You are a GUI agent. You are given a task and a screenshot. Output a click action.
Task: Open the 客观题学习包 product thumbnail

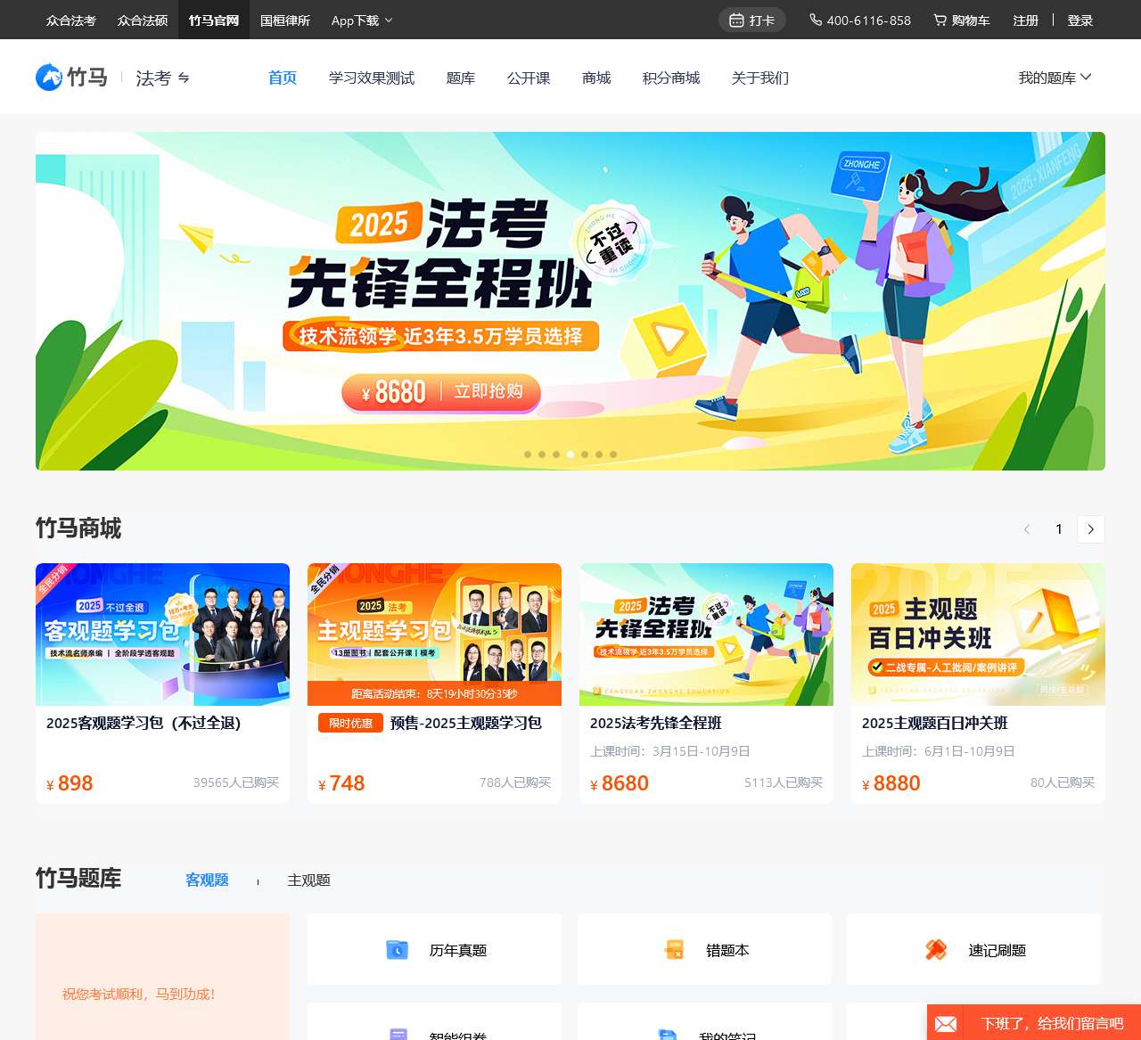[162, 635]
